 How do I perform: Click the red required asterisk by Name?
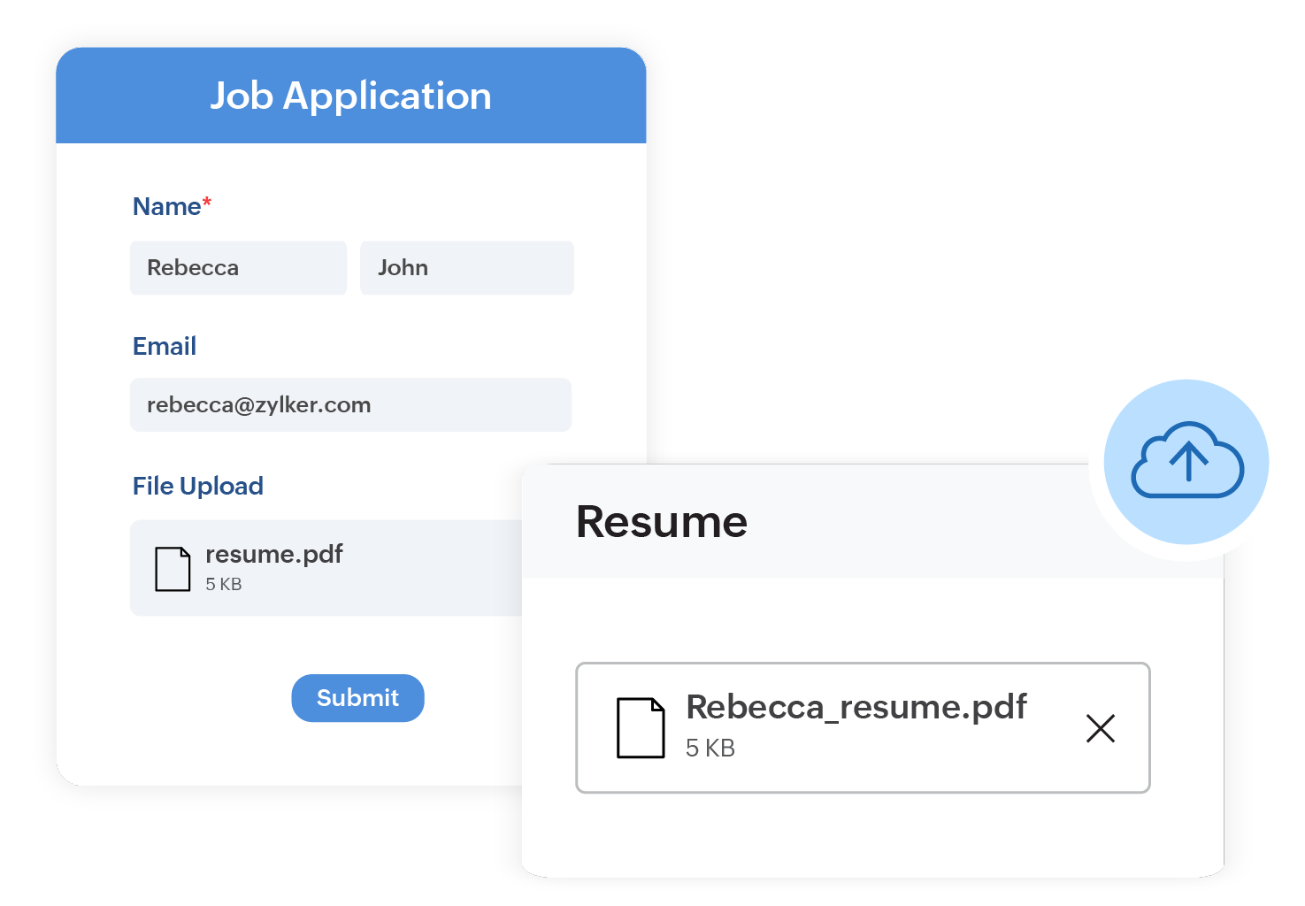click(x=207, y=202)
